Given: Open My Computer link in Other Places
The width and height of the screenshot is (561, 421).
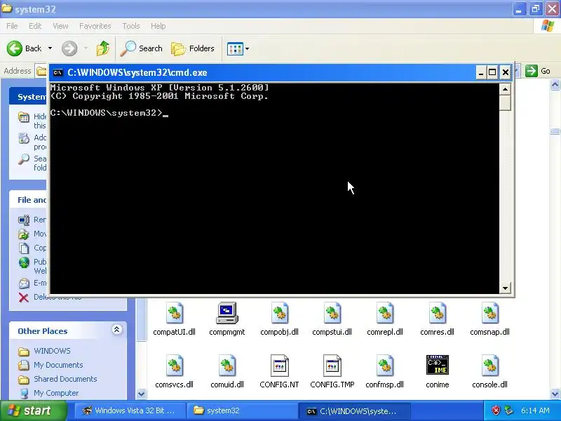Looking at the screenshot, I should click(x=56, y=393).
